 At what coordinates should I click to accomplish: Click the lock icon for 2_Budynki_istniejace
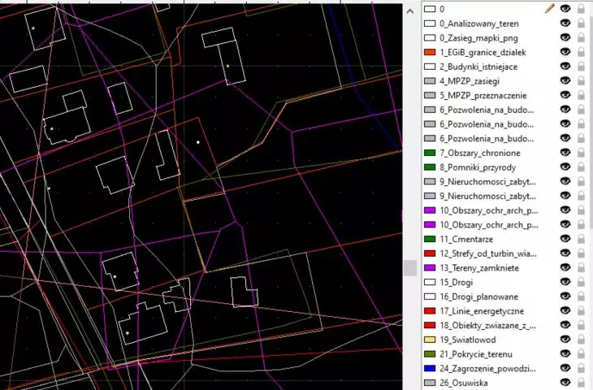click(x=582, y=67)
